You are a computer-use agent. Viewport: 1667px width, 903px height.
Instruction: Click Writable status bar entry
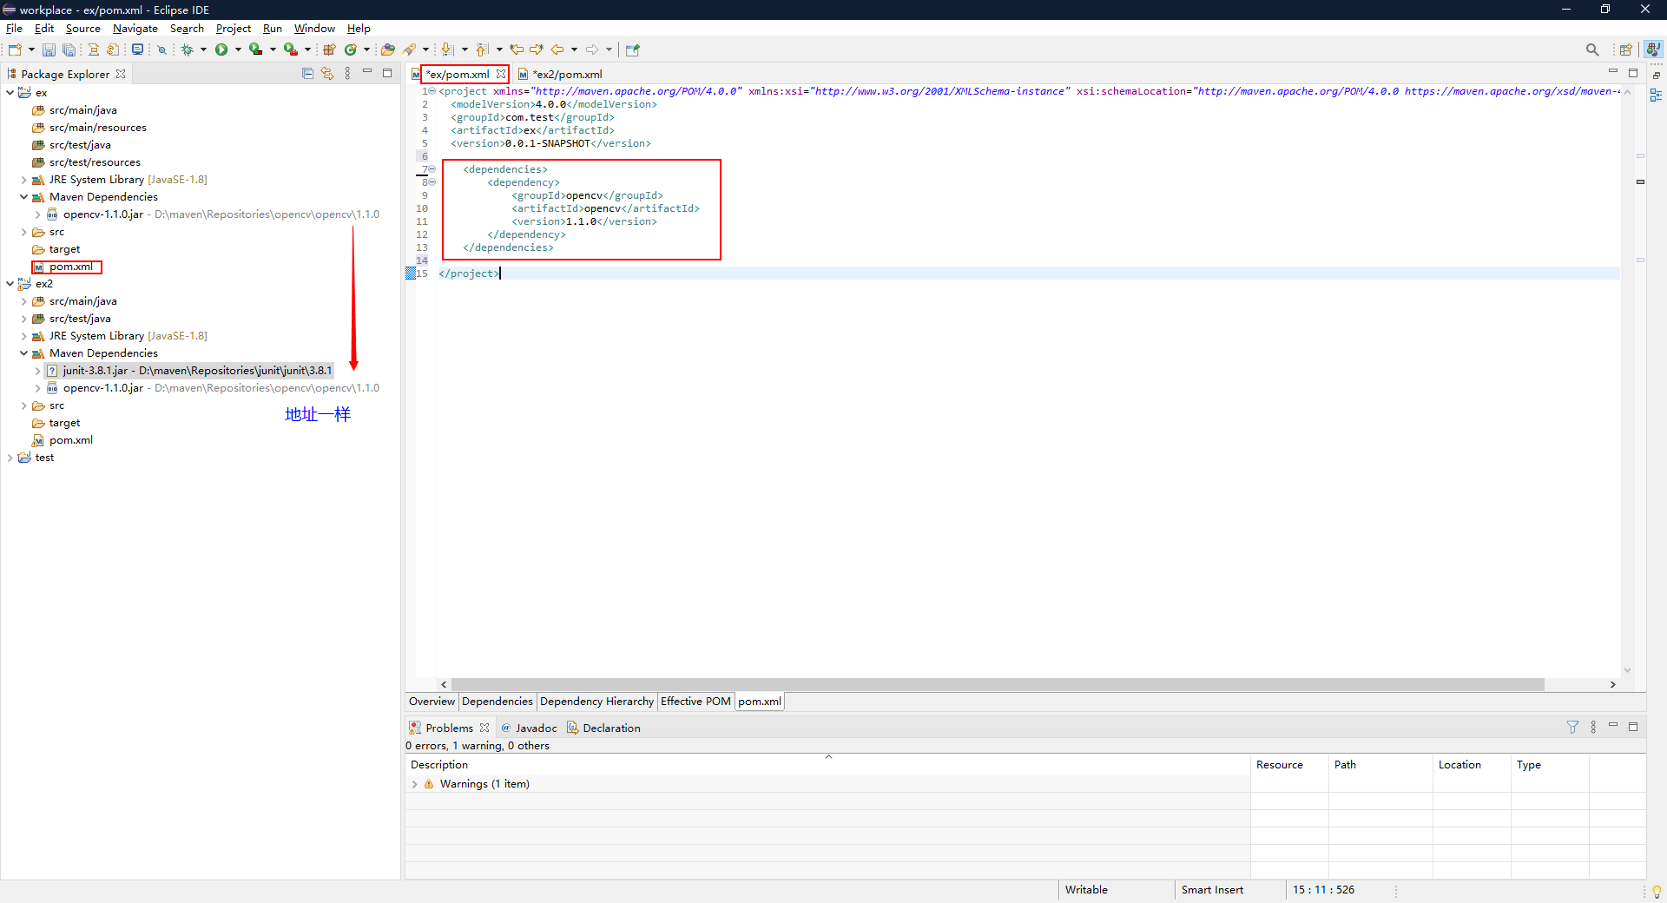(1086, 890)
